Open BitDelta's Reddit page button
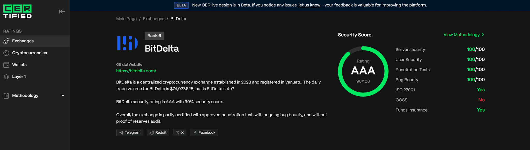This screenshot has height=150, width=530. coord(158,133)
